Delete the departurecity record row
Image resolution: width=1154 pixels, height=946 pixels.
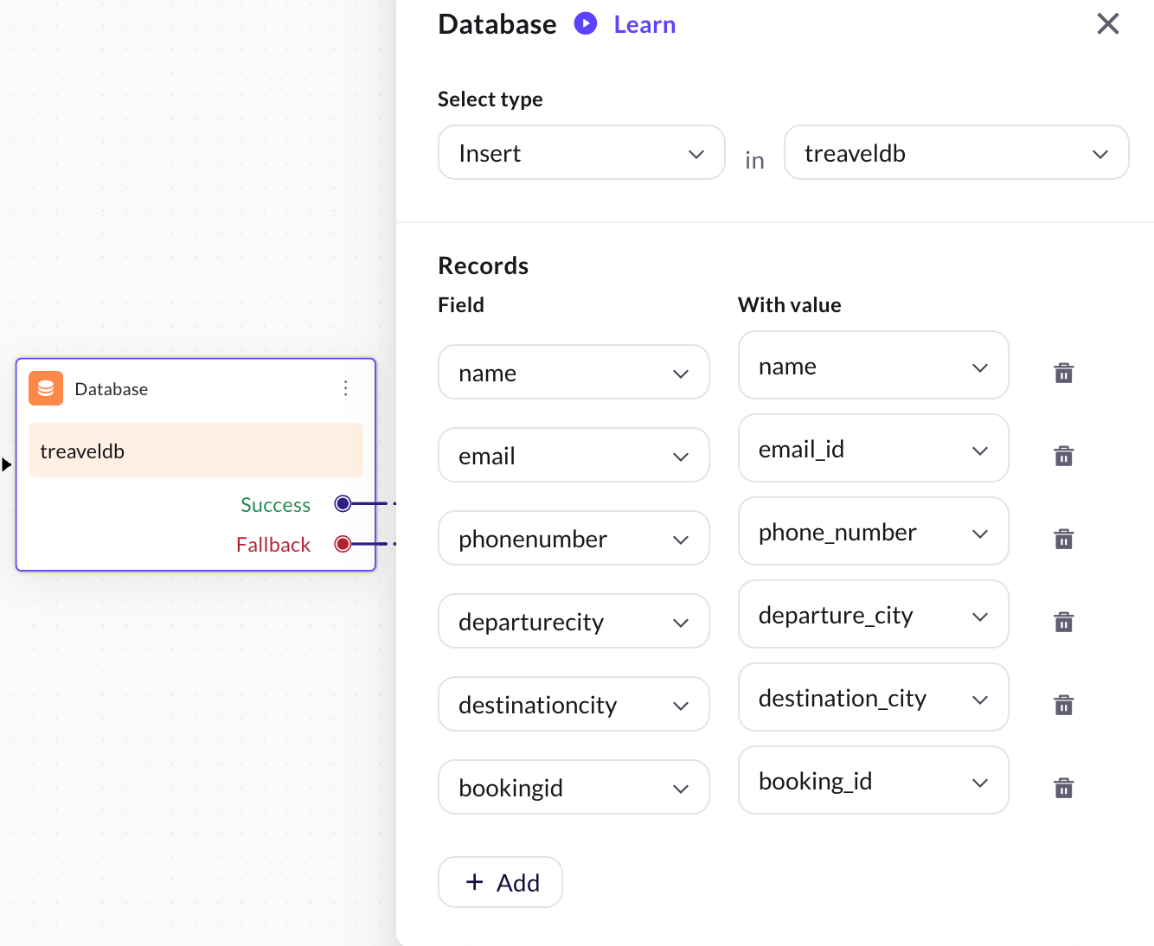(x=1063, y=622)
